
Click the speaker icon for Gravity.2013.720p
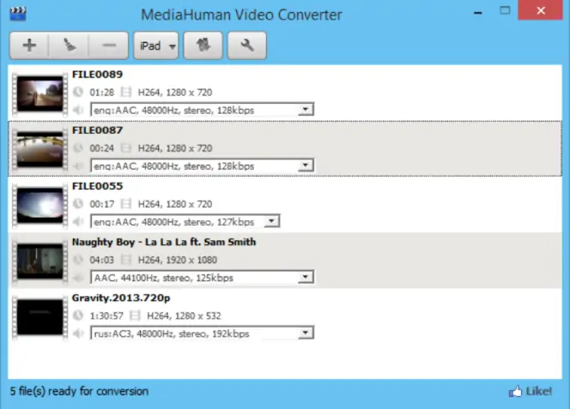(x=78, y=334)
